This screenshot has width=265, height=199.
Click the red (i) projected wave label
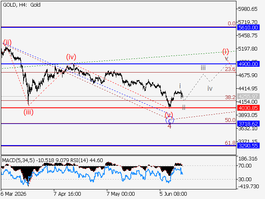pyautogui.click(x=226, y=51)
